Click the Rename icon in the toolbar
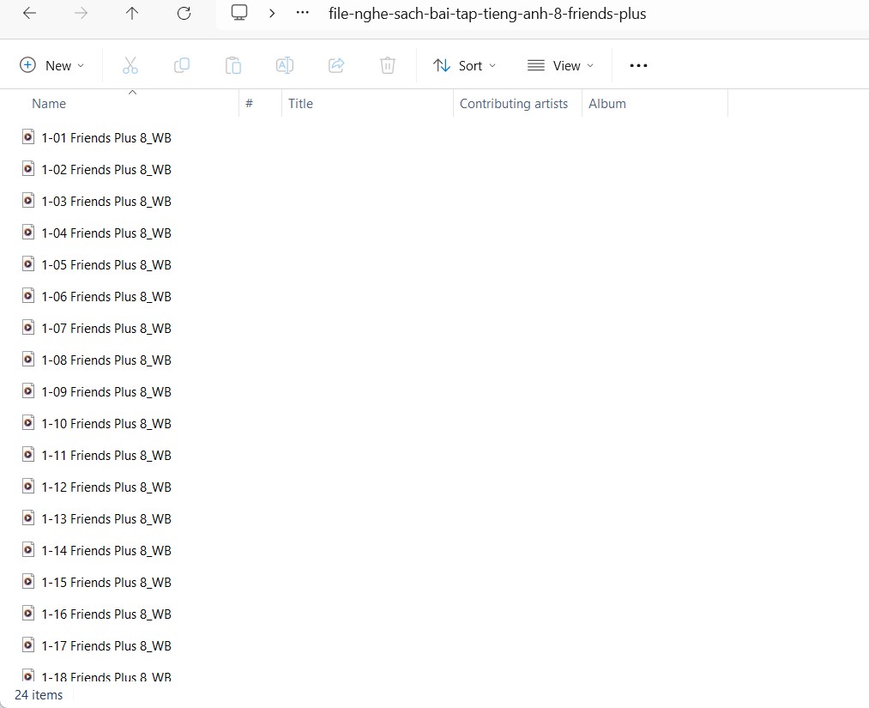The image size is (869, 708). click(x=285, y=65)
